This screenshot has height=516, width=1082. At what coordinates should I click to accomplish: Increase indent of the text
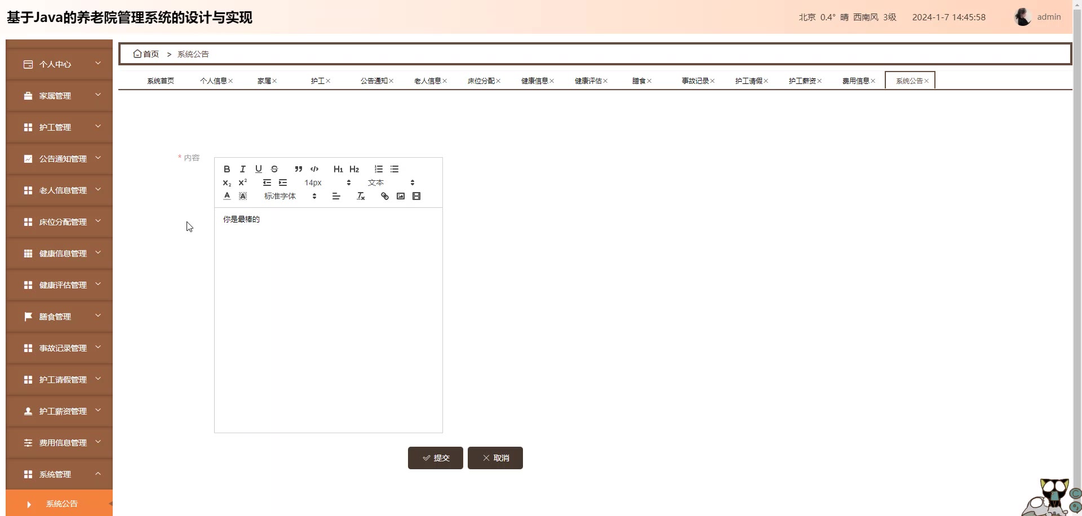click(283, 183)
